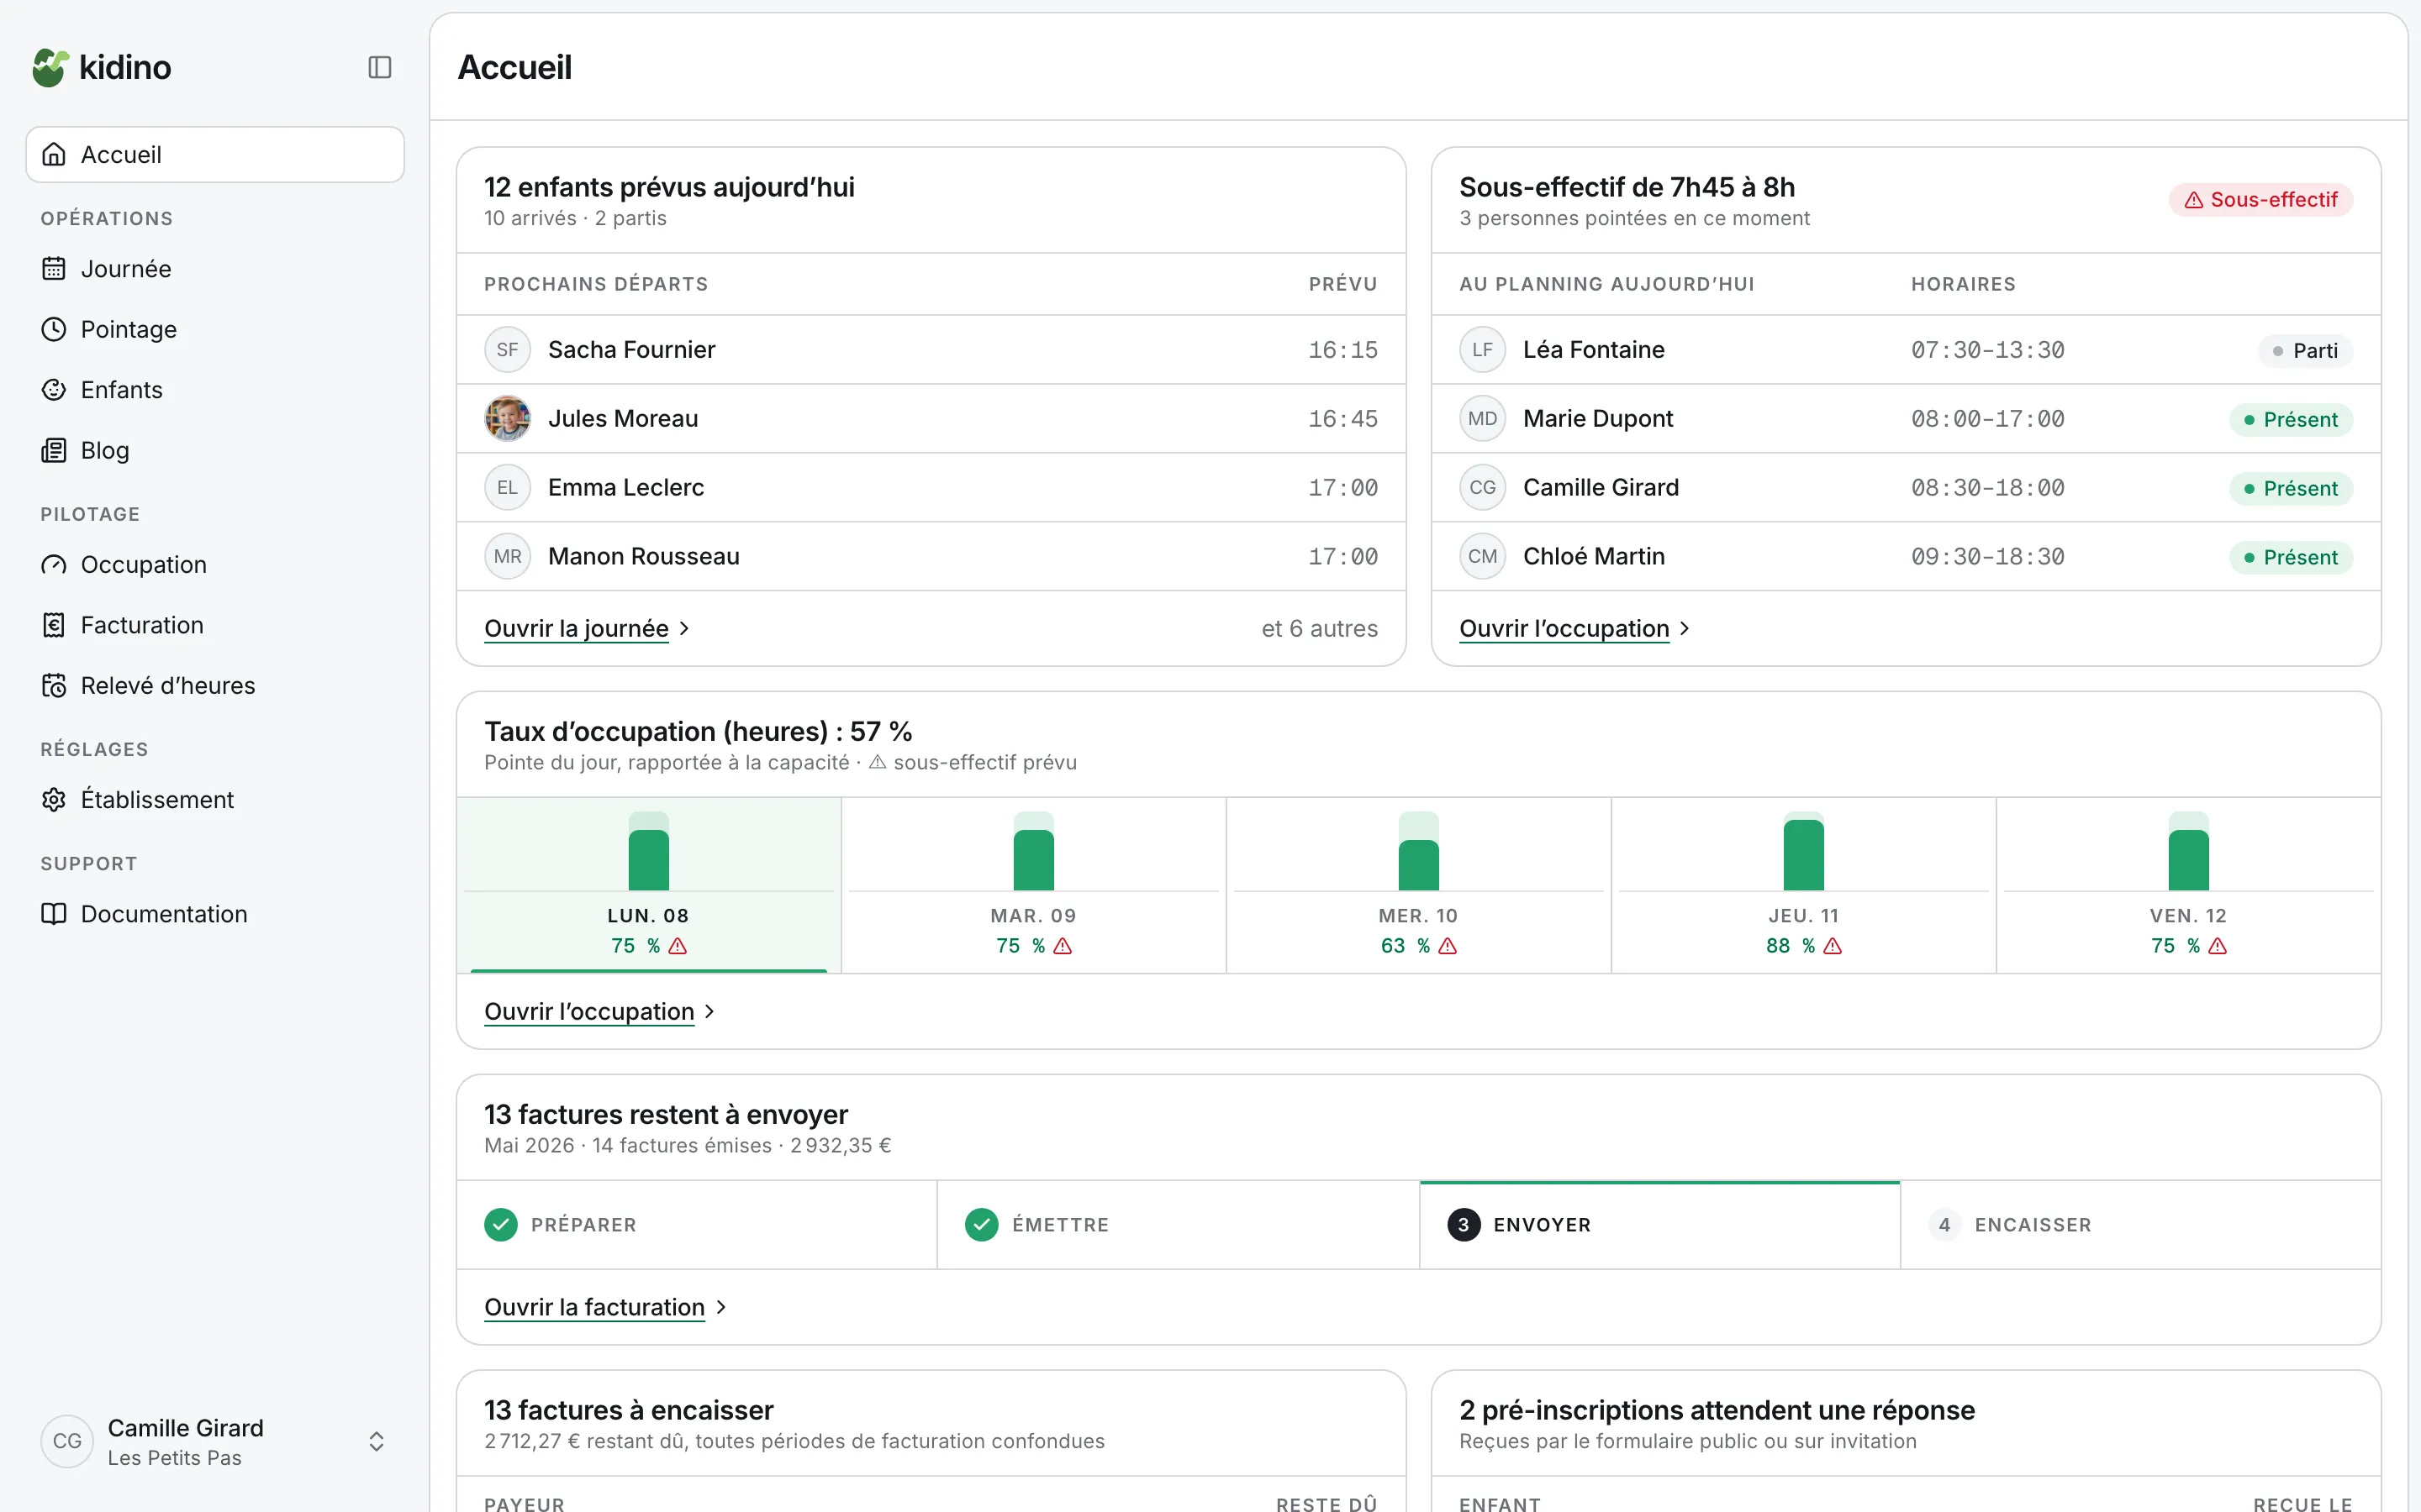Click the SF avatar for Sacha Fournier

point(507,350)
